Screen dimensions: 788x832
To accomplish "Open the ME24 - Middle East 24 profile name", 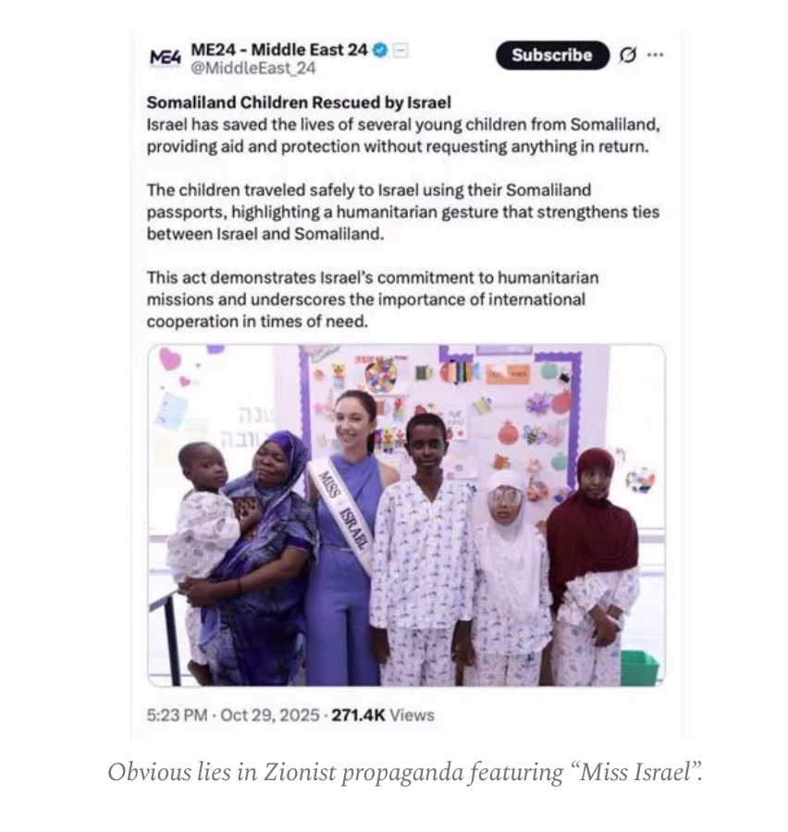I will tap(278, 49).
